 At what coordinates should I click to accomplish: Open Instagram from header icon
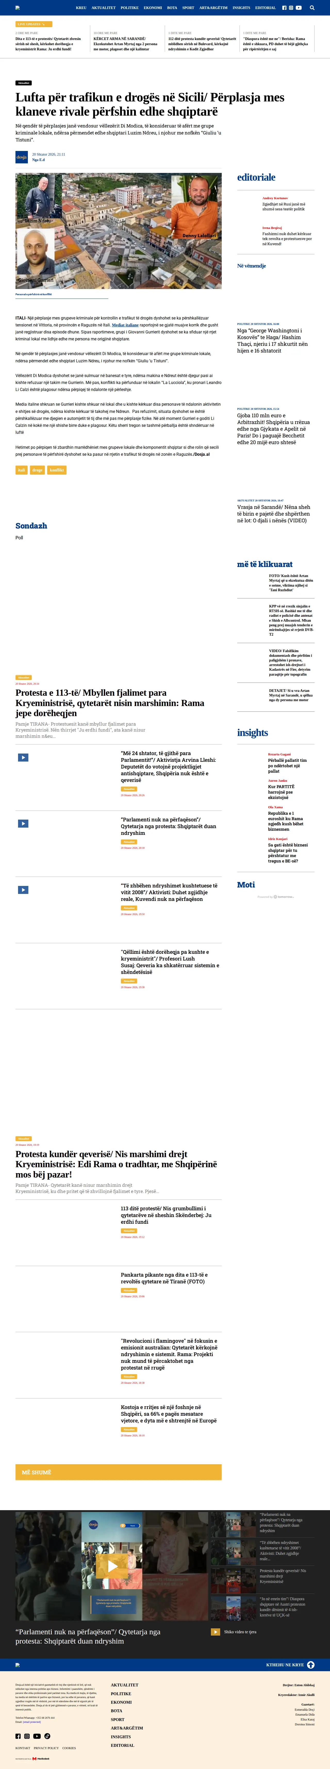click(x=291, y=7)
